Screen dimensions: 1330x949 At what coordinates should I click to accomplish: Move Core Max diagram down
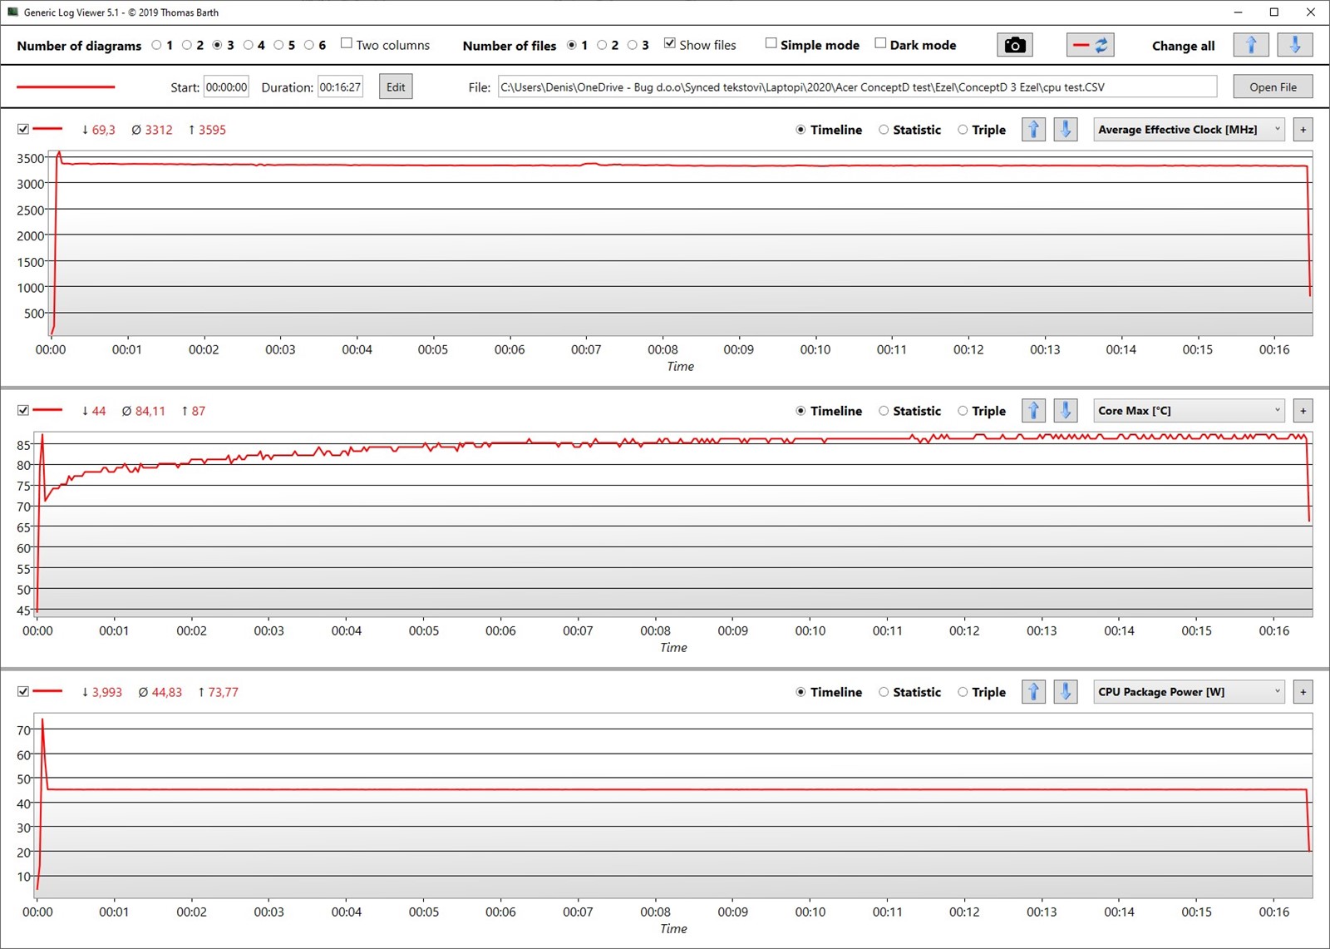[1066, 411]
